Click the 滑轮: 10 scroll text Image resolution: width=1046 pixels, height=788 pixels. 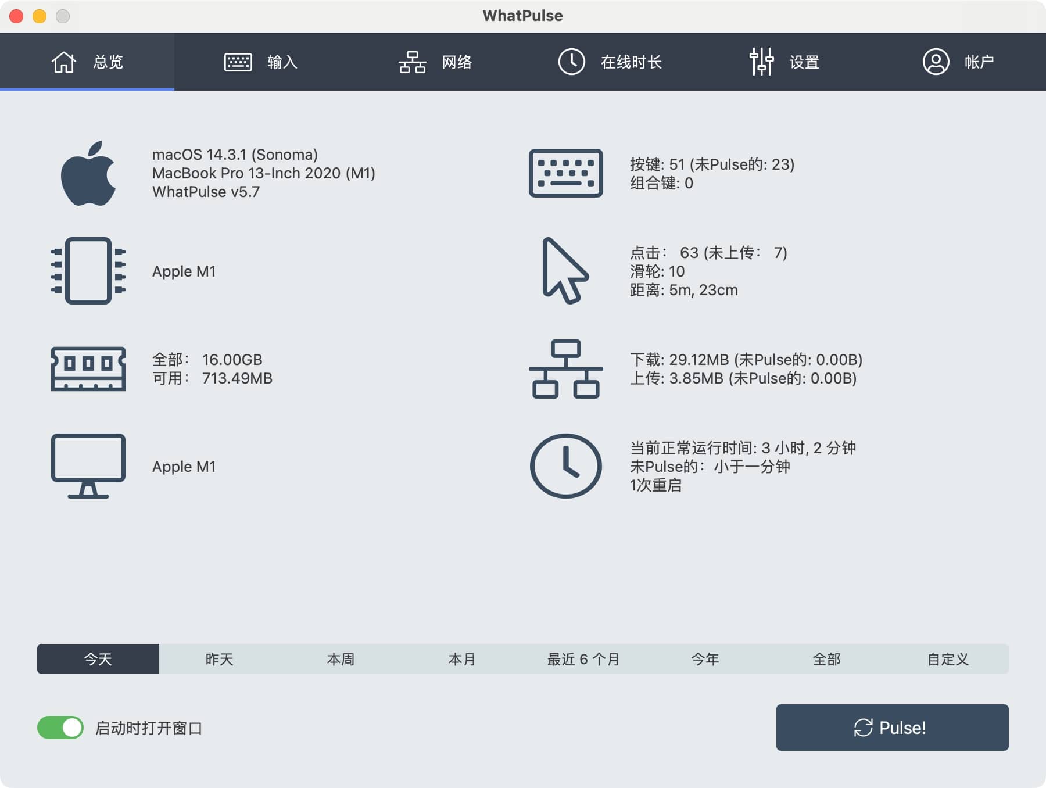click(657, 271)
